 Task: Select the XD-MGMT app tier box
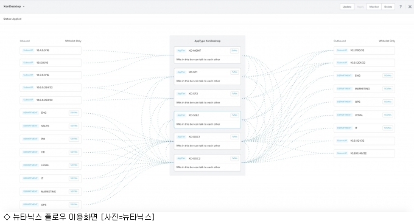tap(207, 55)
